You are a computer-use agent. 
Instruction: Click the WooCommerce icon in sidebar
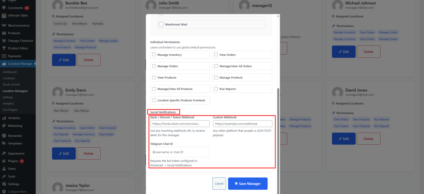tap(4, 25)
